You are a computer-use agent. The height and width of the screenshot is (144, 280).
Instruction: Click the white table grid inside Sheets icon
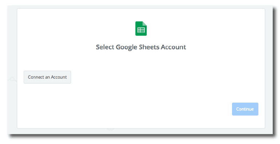tap(141, 30)
